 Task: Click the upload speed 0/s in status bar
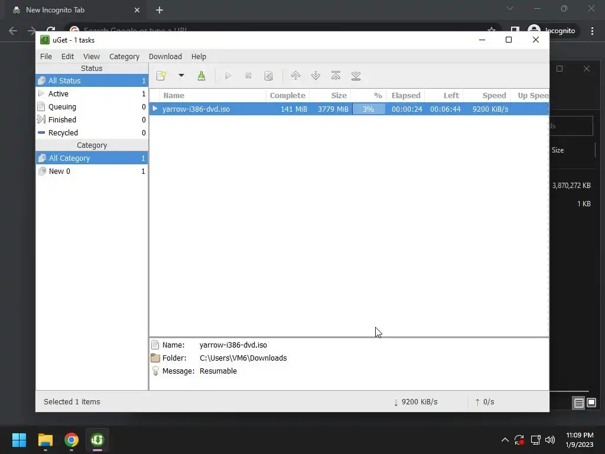click(x=484, y=402)
